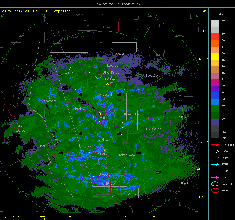Click the Sundre town label
This screenshot has width=235, height=220.
[x=79, y=109]
